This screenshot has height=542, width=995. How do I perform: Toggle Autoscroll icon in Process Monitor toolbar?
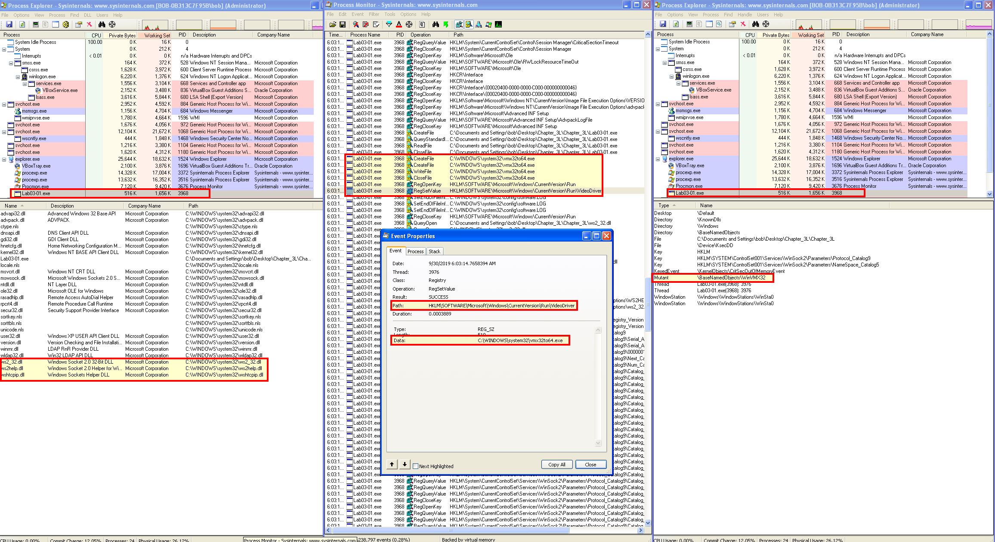(366, 24)
